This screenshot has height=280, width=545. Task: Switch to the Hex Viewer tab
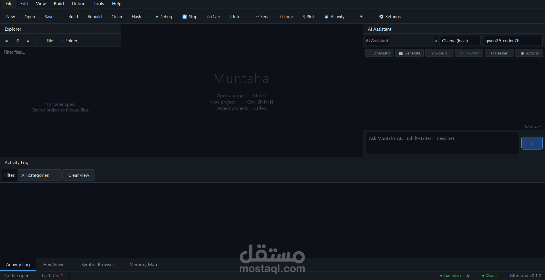click(55, 265)
